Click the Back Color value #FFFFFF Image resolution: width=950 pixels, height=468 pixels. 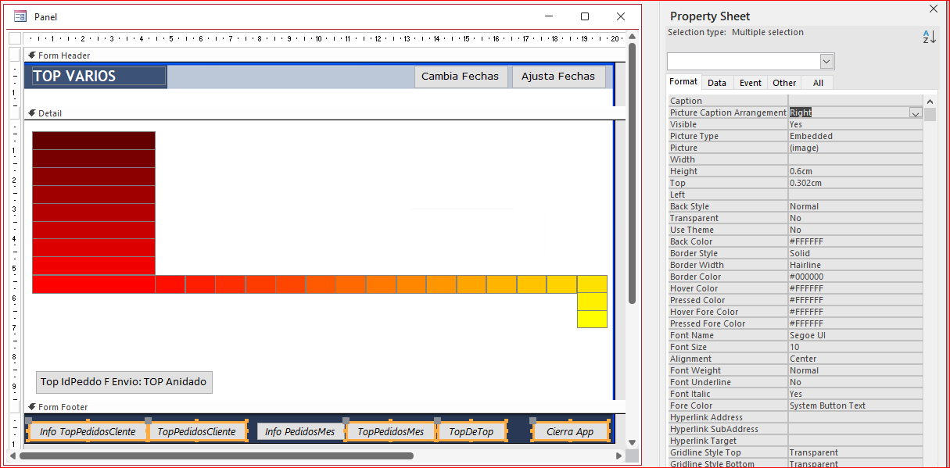[x=855, y=241]
